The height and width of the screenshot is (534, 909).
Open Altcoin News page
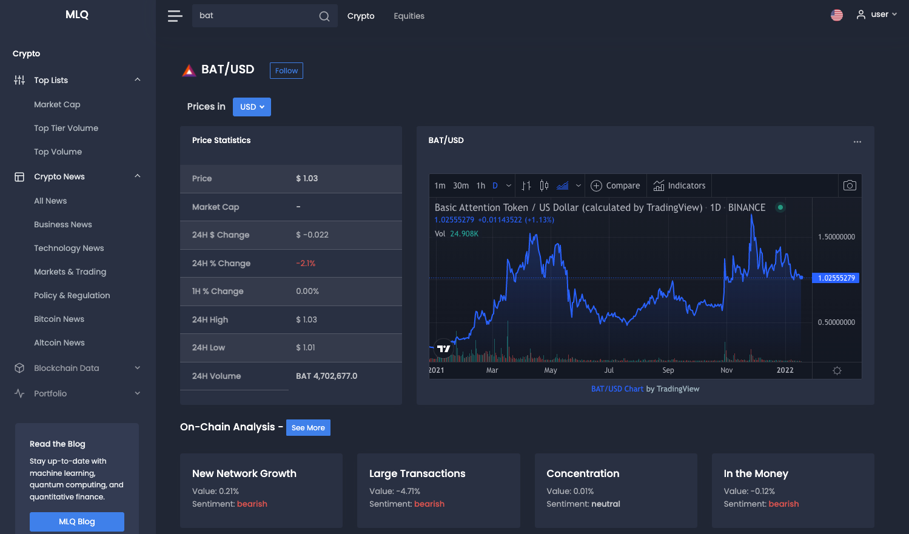[59, 342]
